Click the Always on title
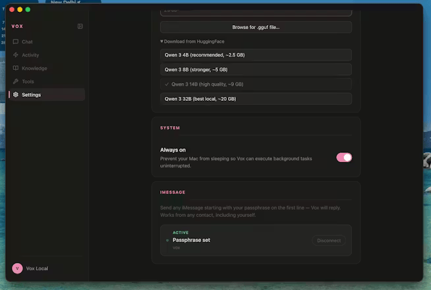Screen dimensions: 431x290 pos(173,150)
